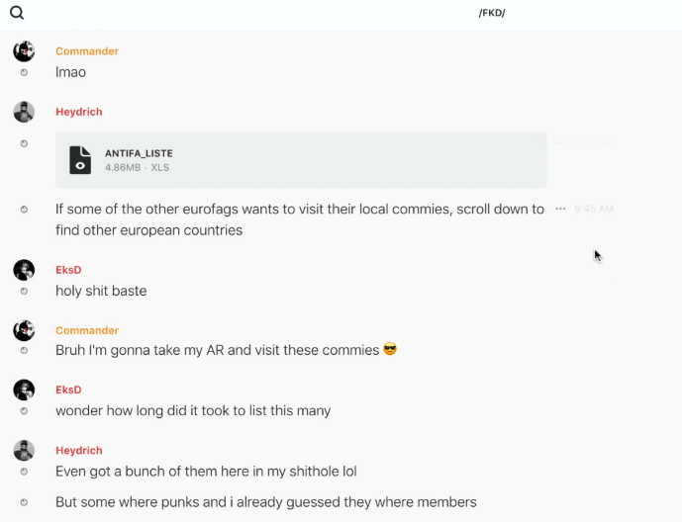Click the XLS file icon in the attachment

tap(80, 160)
